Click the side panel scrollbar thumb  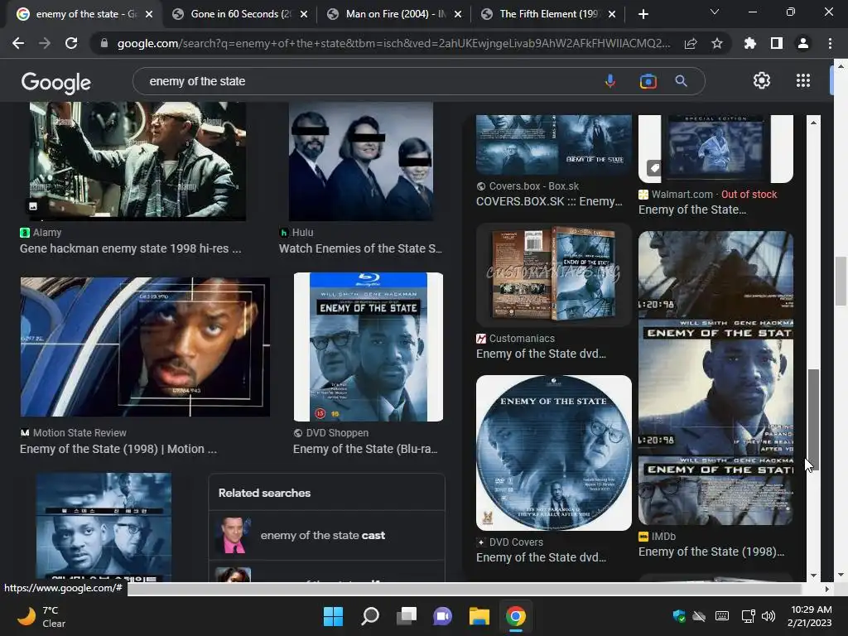coord(813,420)
